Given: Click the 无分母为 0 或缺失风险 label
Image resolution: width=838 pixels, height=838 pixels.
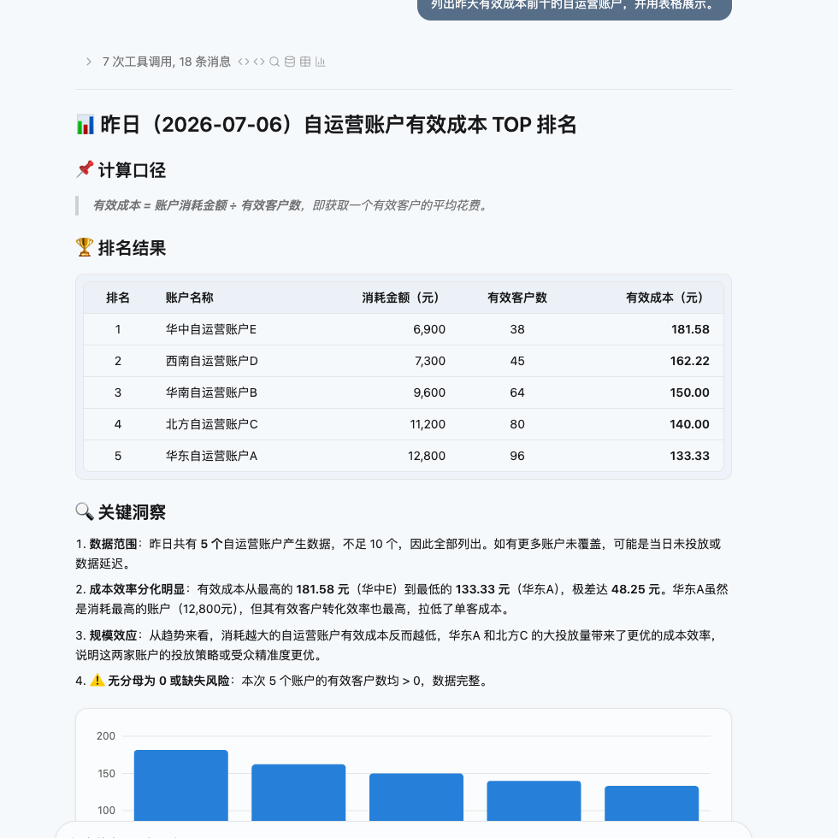Looking at the screenshot, I should click(168, 681).
